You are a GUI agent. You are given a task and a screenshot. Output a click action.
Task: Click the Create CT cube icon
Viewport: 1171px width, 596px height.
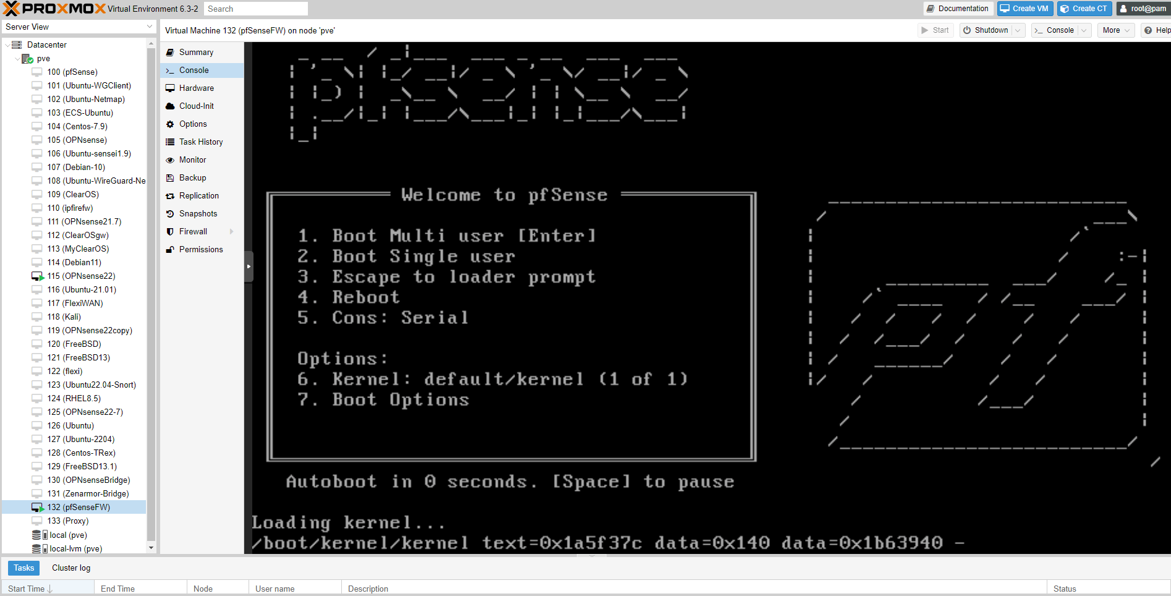[x=1065, y=9]
